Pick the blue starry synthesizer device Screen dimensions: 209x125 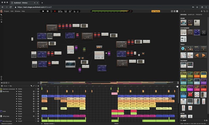tap(197, 33)
